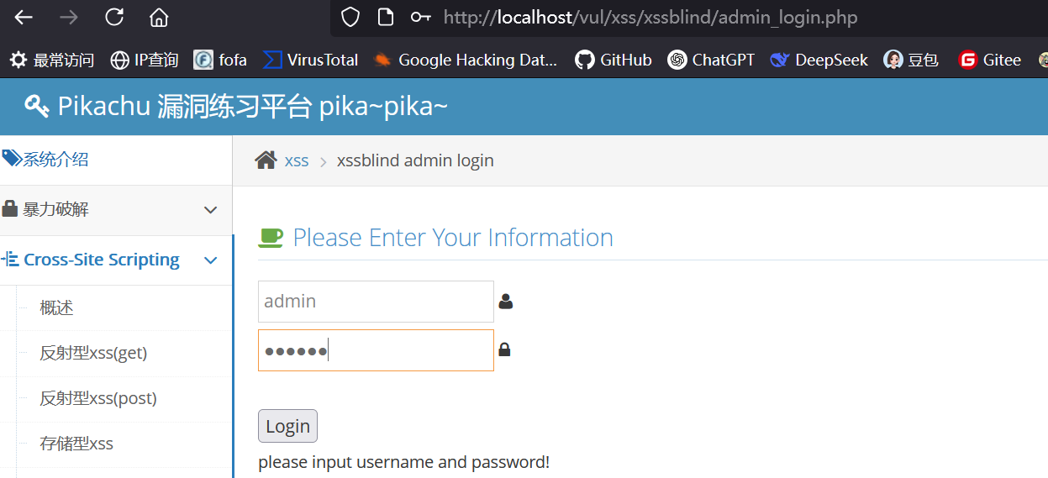Screen dimensions: 1048x478
Task: Select 反射型xss(get) menu item
Action: pos(93,353)
